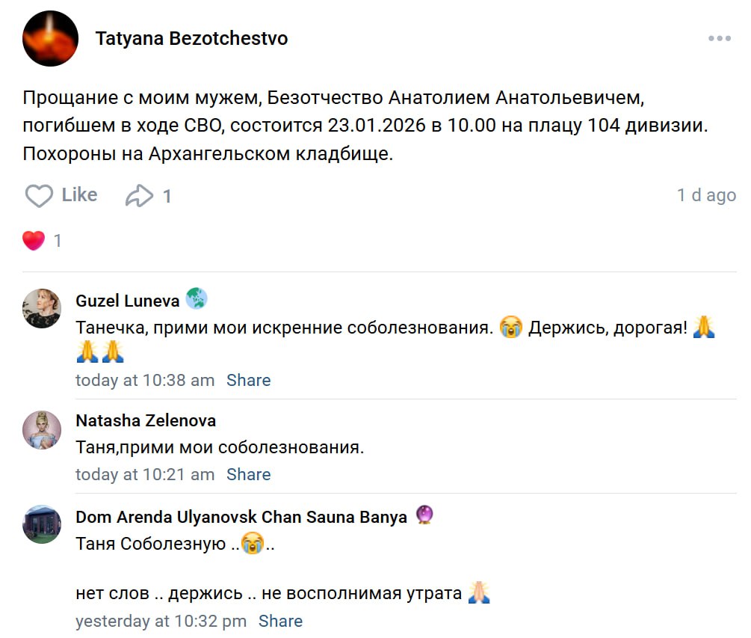Open Guzel Luneva's profile name
751x638 pixels.
click(128, 301)
